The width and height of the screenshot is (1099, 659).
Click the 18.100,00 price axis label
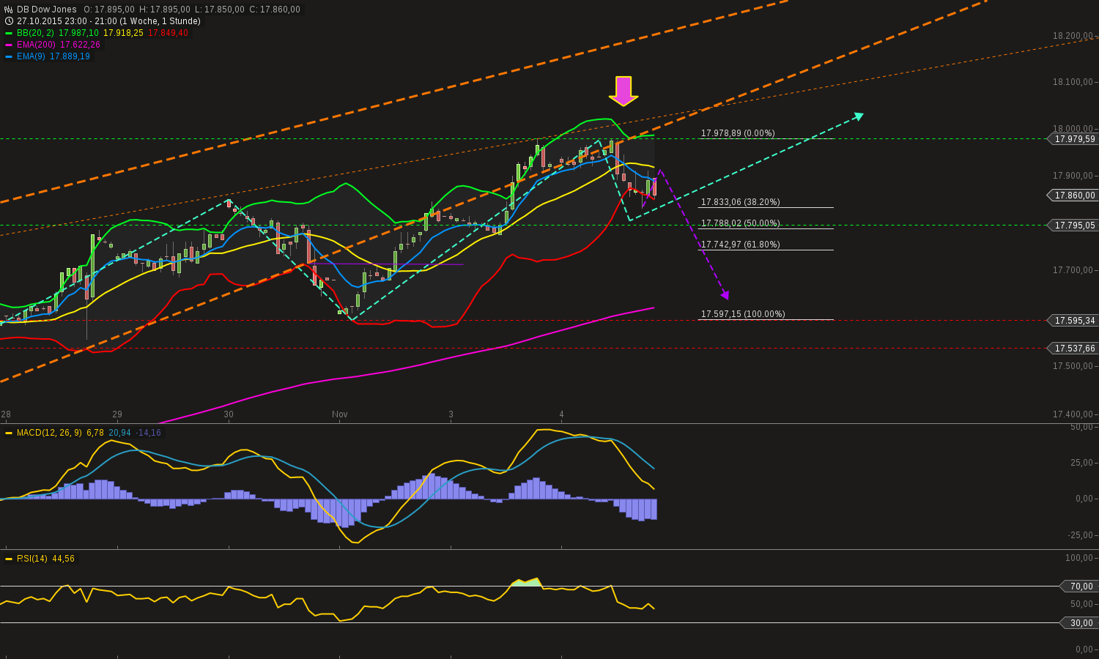coord(1072,82)
